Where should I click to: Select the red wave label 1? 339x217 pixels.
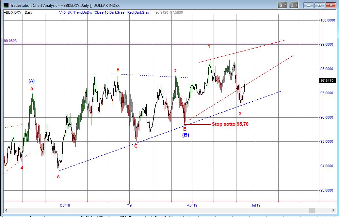(209, 46)
